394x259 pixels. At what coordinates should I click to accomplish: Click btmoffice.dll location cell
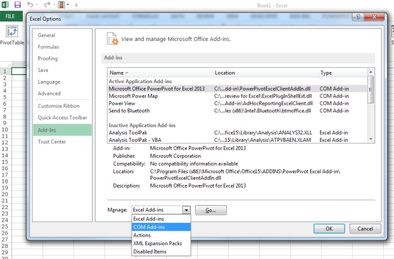coord(262,111)
